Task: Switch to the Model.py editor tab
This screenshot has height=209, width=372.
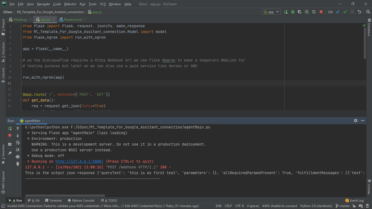Action: [x=20, y=19]
